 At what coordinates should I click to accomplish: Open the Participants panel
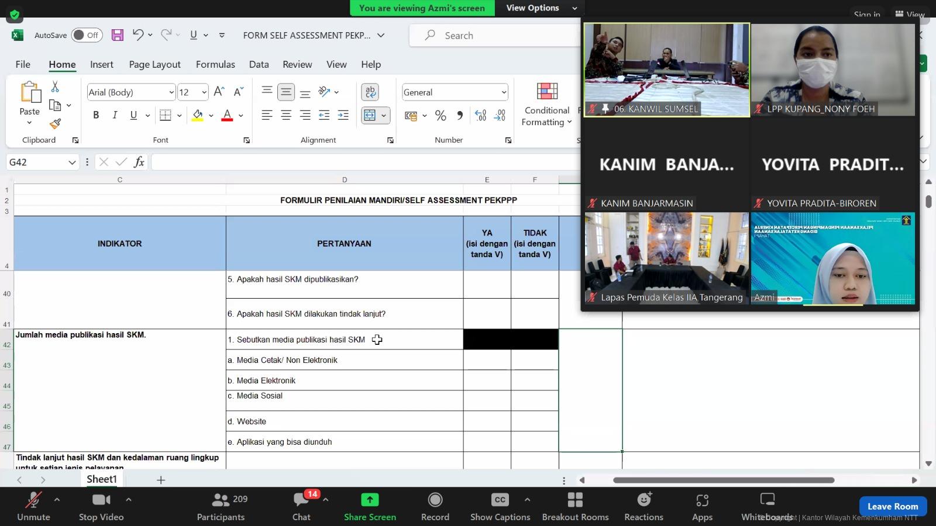(221, 506)
